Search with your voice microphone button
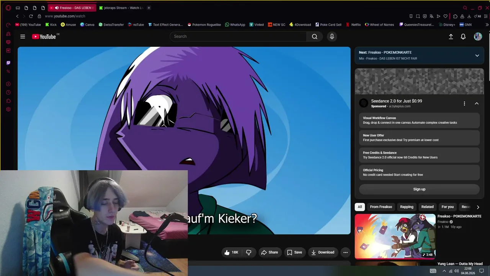 pos(332,36)
